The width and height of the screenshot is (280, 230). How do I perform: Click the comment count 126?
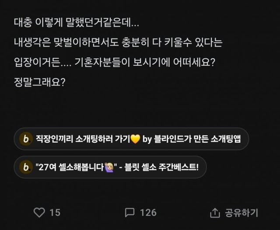pos(148,213)
